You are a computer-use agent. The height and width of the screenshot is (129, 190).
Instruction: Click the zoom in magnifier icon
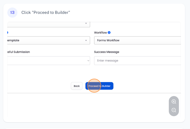click(174, 102)
